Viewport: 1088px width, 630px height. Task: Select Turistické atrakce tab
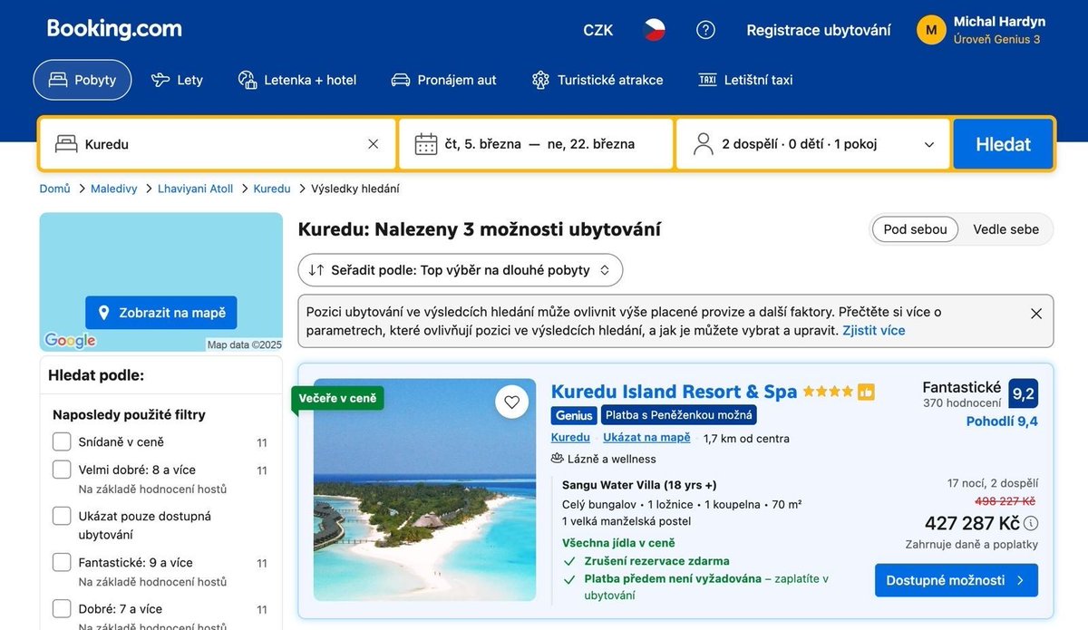[x=597, y=80]
